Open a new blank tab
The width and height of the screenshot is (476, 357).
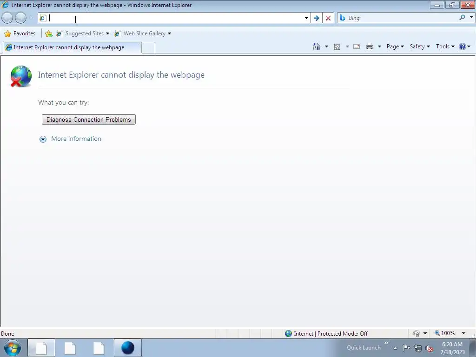[x=148, y=48]
